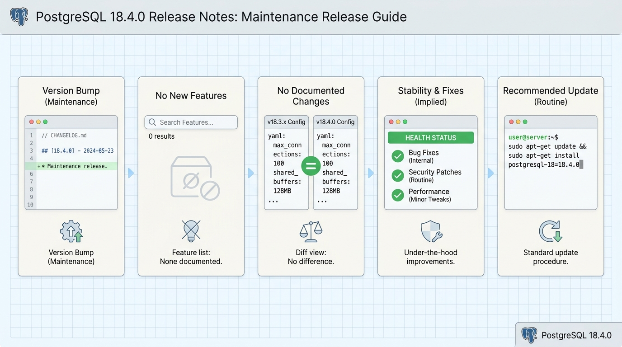The image size is (622, 347).
Task: Click the arrow after No New Features card
Action: tap(251, 173)
